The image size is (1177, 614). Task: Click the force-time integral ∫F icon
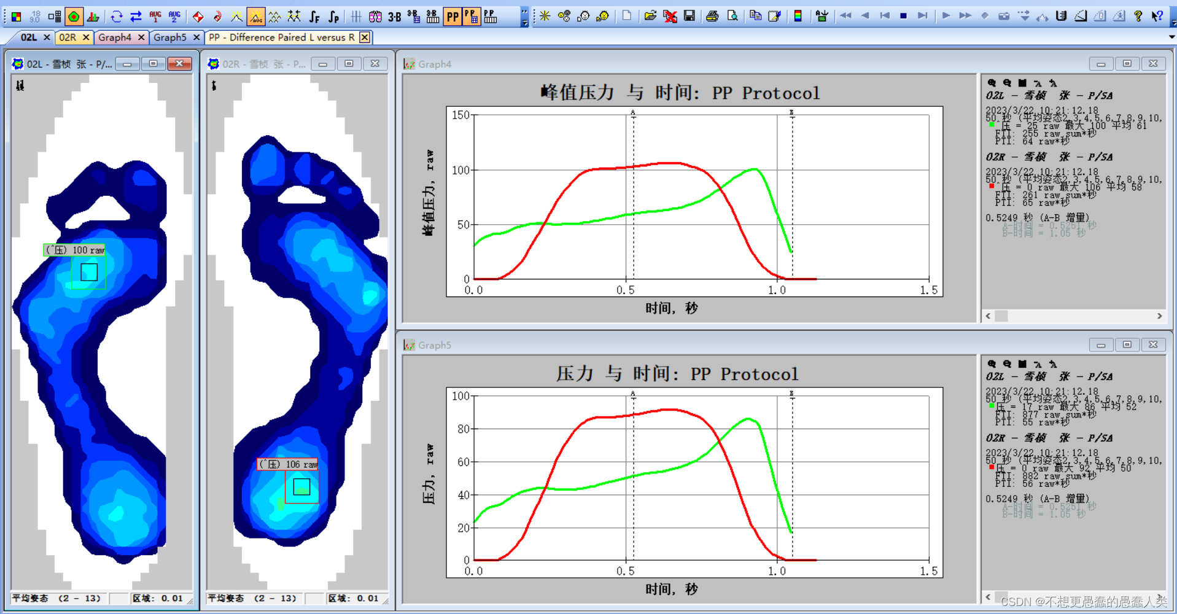click(314, 17)
